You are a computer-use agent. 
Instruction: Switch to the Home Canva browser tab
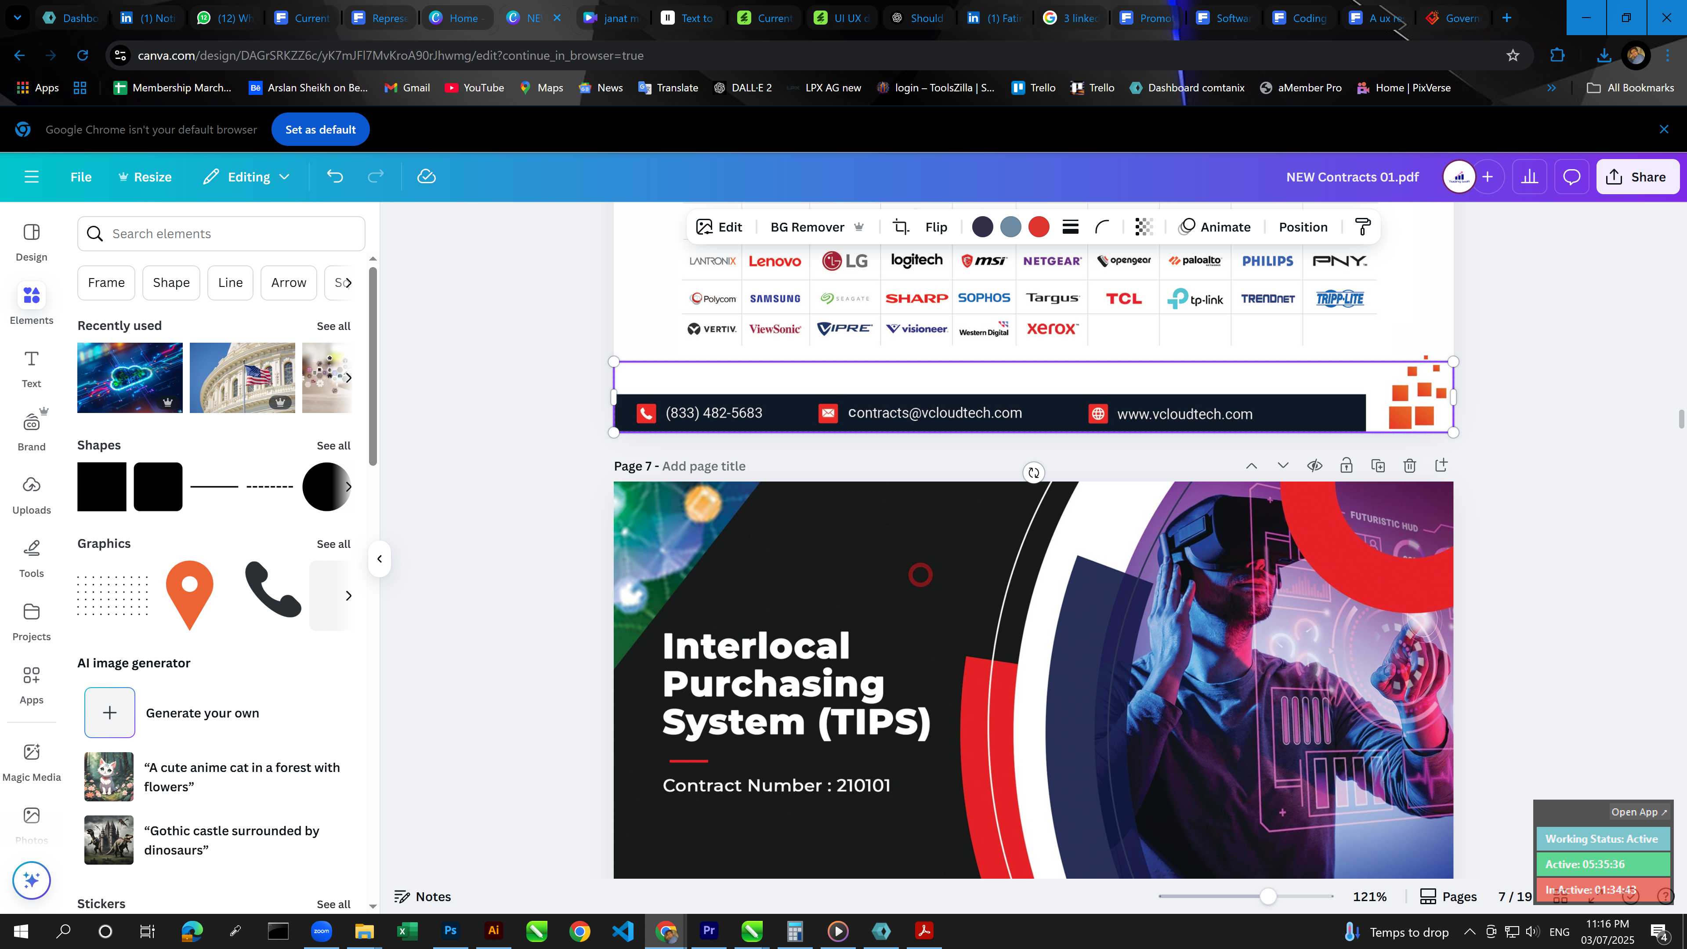(457, 18)
